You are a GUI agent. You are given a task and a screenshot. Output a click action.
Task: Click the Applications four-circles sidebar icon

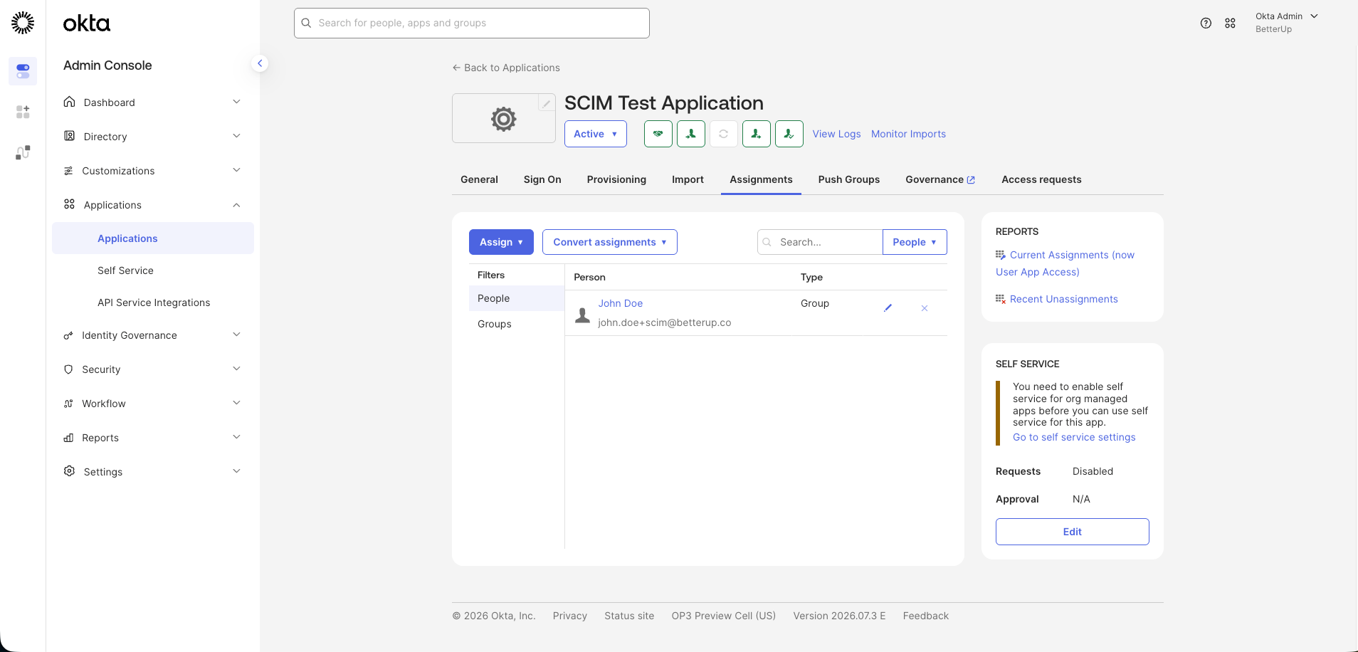coord(69,204)
